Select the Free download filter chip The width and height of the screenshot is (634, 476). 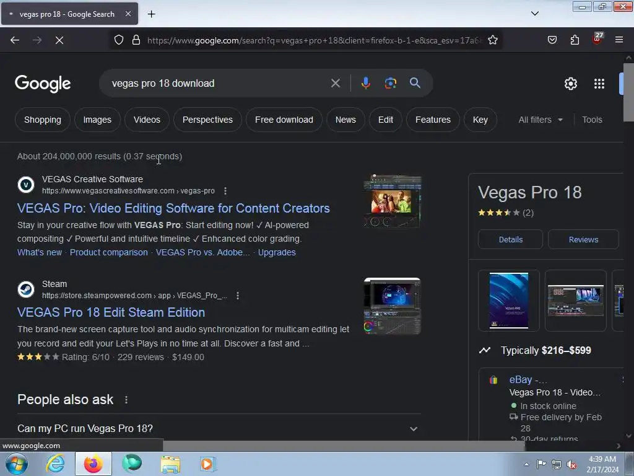284,120
